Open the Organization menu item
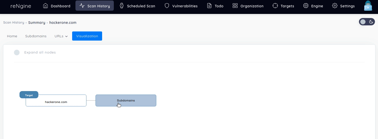 click(x=248, y=6)
